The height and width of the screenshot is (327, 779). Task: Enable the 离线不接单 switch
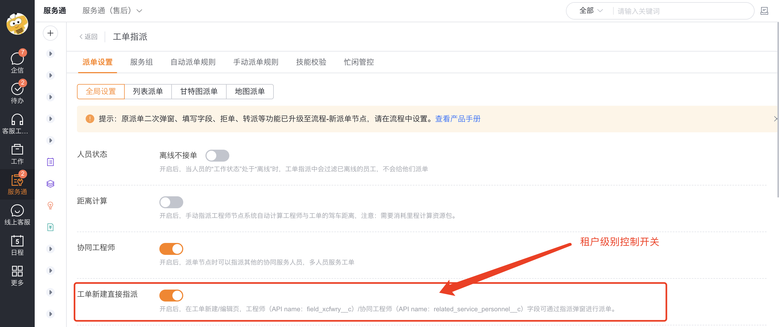pyautogui.click(x=217, y=155)
